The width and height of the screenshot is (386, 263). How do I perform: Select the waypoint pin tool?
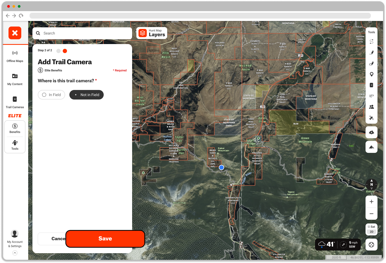click(x=371, y=74)
